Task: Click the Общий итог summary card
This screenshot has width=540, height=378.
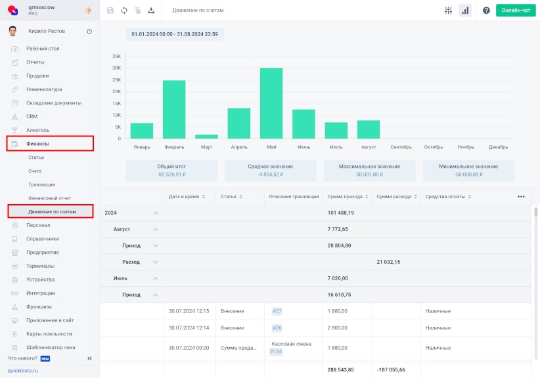Action: point(171,170)
